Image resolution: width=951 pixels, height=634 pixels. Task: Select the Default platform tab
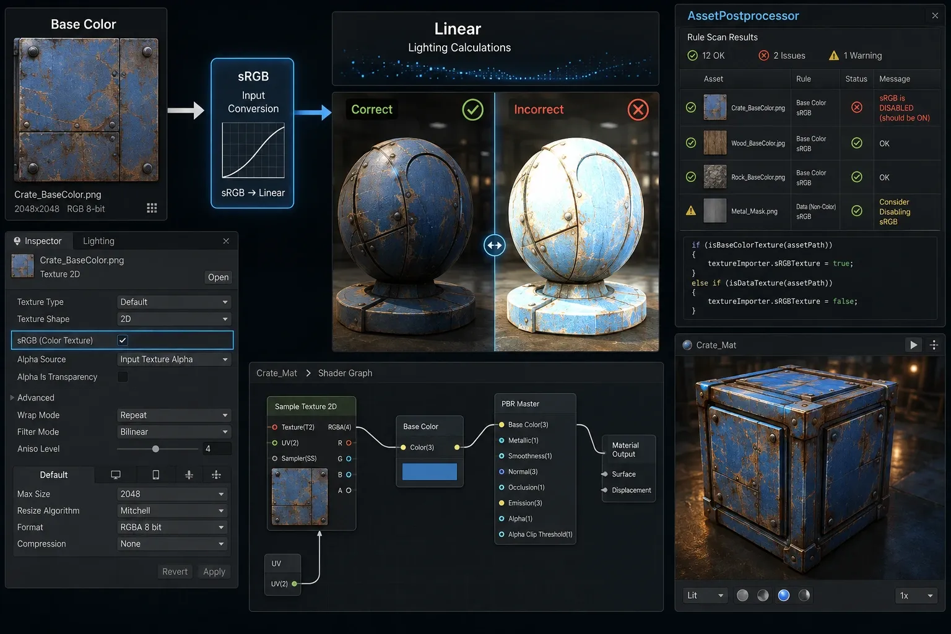[x=54, y=475]
